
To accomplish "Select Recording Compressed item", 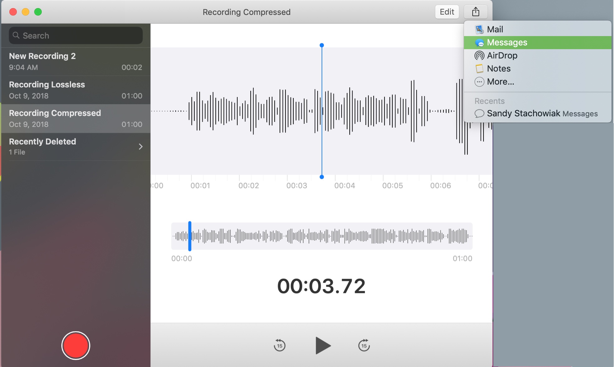I will coord(76,119).
